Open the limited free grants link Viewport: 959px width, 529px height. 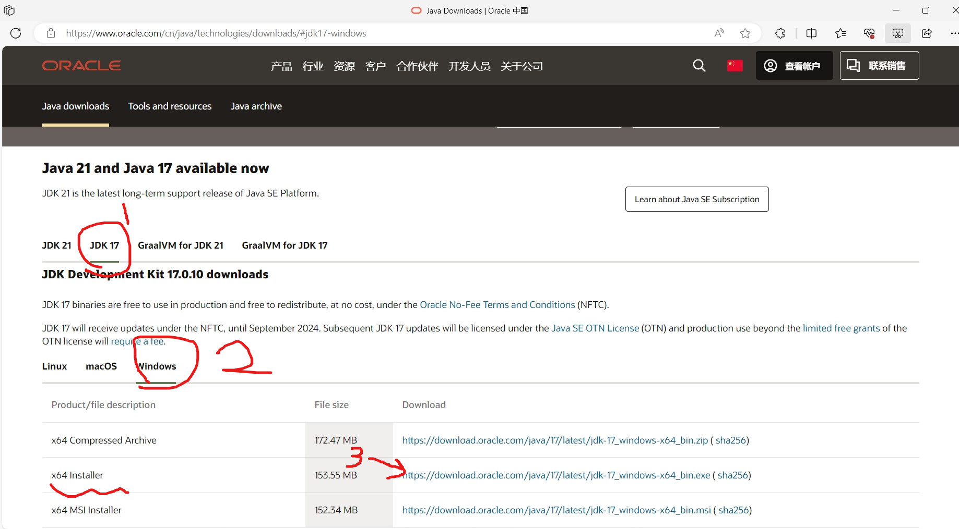coord(842,328)
